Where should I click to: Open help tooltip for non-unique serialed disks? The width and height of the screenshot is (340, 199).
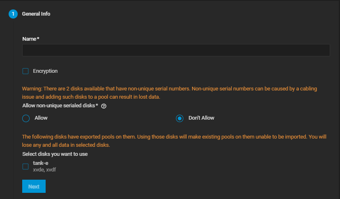coord(104,106)
